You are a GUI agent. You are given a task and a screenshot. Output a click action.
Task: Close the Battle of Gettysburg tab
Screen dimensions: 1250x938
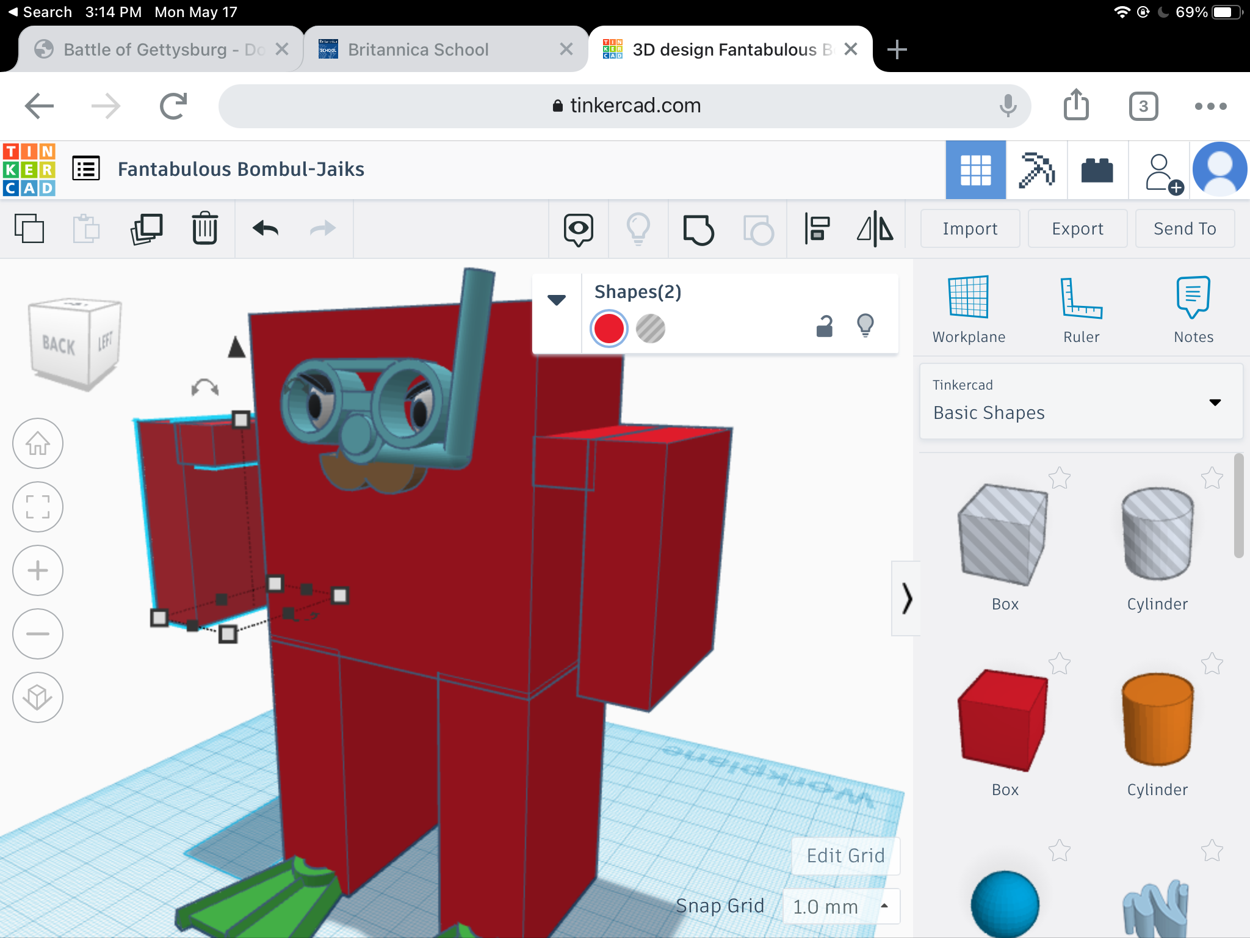[282, 49]
